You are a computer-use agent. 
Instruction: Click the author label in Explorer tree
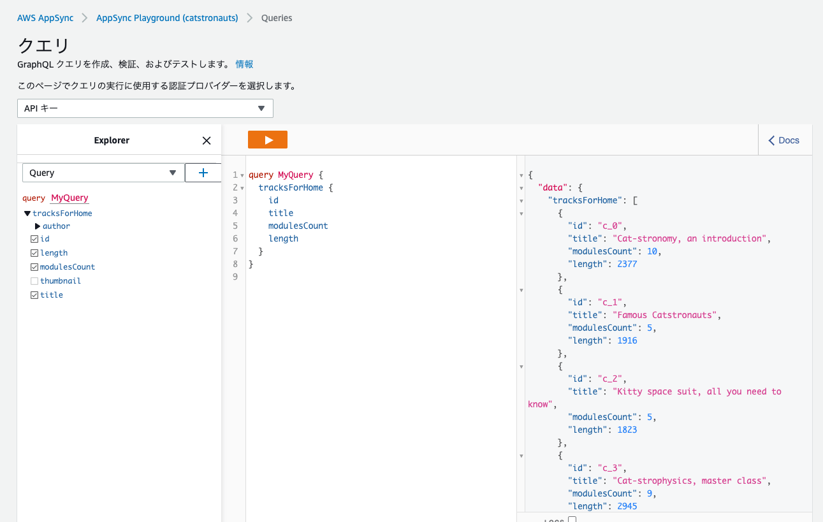tap(56, 226)
